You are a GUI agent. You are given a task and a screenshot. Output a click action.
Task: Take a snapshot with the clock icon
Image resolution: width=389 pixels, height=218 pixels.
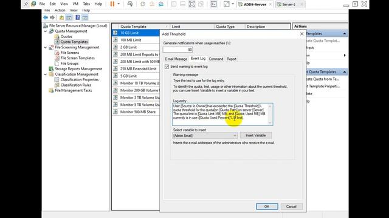click(143, 4)
